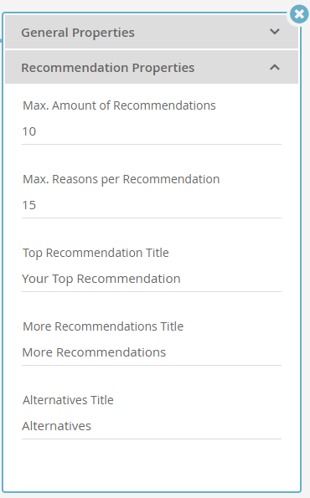
Task: Open the General Properties section header
Action: 152,32
